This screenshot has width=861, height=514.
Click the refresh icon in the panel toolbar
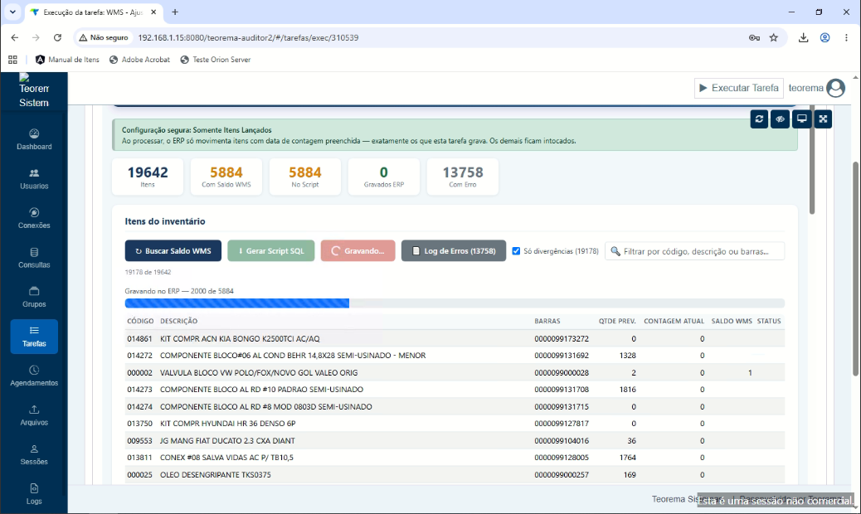coord(759,119)
